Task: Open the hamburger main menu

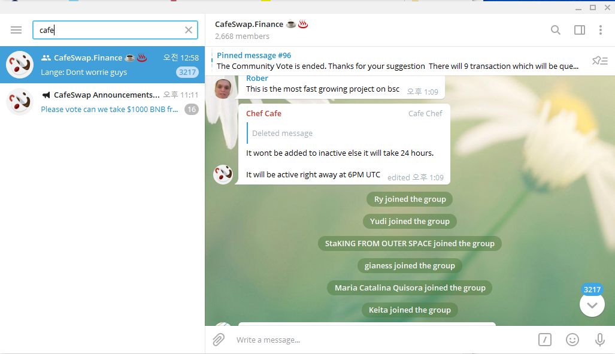Action: click(x=16, y=30)
